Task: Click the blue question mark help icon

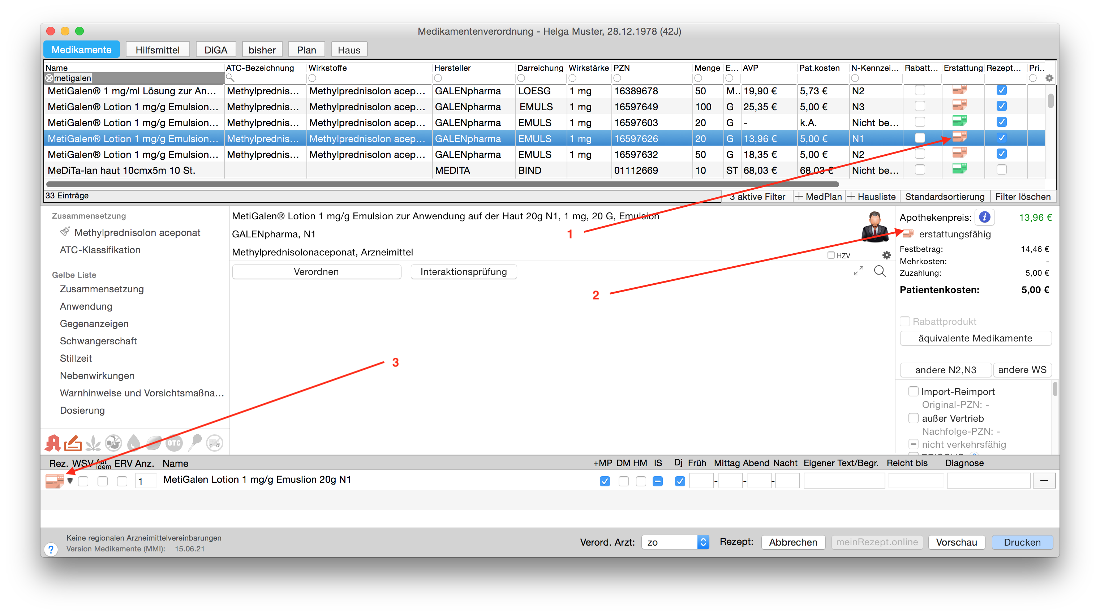Action: tap(51, 549)
